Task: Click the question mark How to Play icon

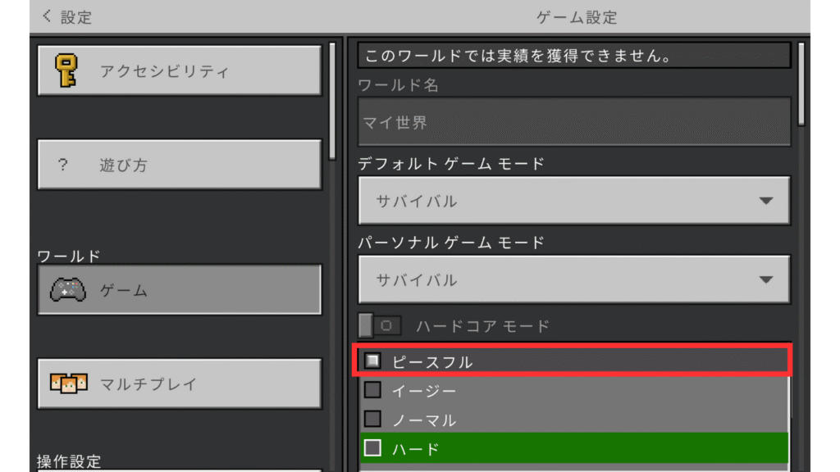Action: [63, 165]
